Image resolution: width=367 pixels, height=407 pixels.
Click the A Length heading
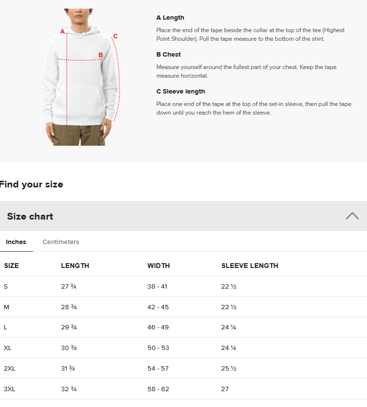click(170, 18)
